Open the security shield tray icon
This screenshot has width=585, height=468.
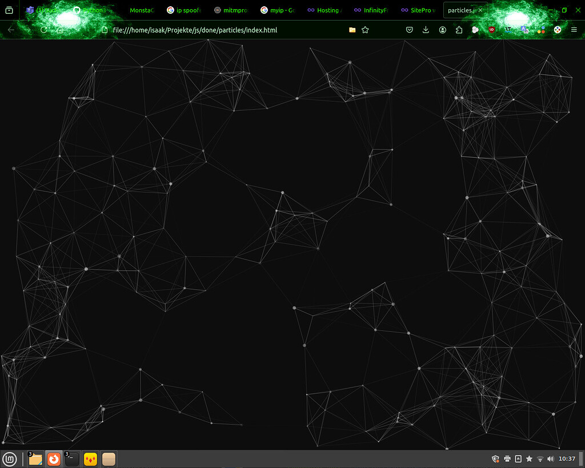tap(495, 459)
